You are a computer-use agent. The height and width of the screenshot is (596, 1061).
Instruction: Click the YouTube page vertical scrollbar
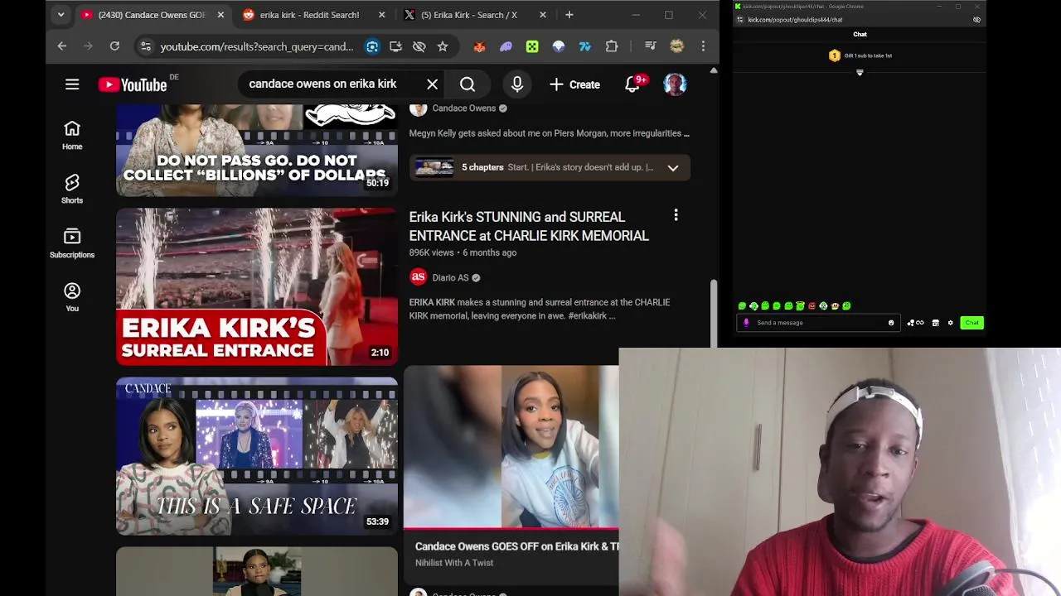click(x=713, y=313)
